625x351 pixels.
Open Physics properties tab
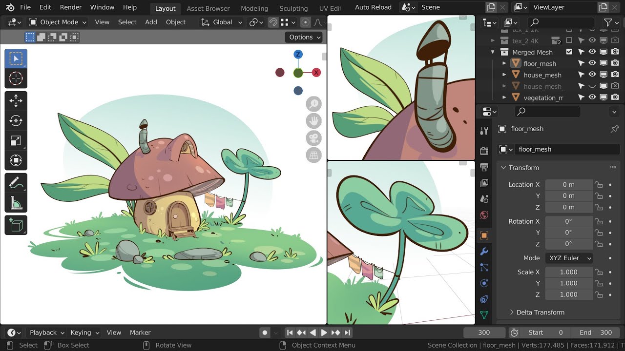[484, 283]
